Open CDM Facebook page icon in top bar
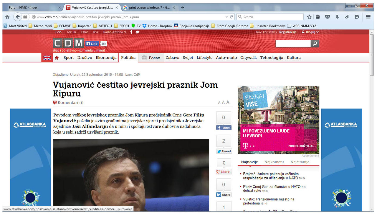The height and width of the screenshot is (215, 377). (x=131, y=32)
